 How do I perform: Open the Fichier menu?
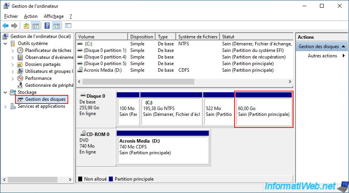(11, 16)
